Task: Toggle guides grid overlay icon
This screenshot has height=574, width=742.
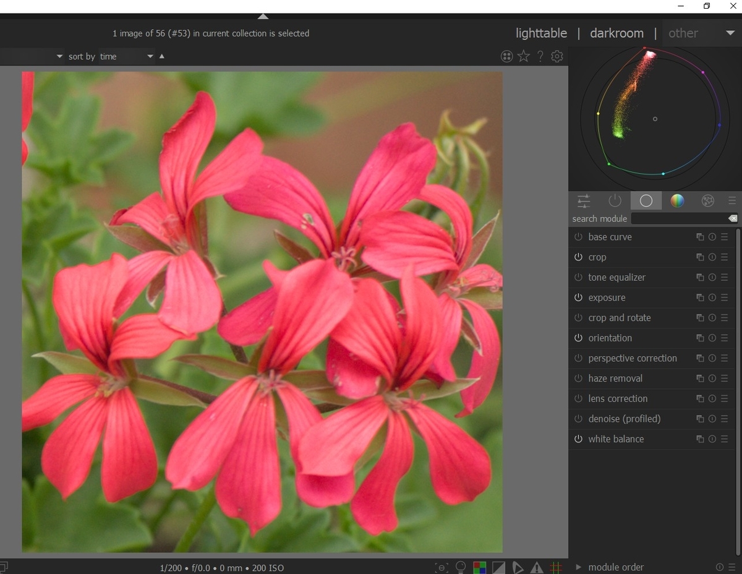Action: [556, 567]
